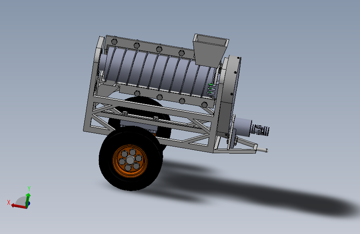This screenshot has width=360, height=234.
Task: Select the feed hopper on the model
Action: [x=210, y=50]
